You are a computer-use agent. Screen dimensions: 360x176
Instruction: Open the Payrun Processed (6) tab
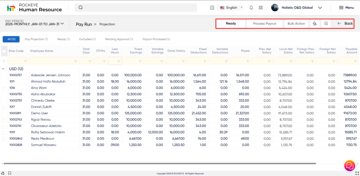pyautogui.click(x=156, y=39)
